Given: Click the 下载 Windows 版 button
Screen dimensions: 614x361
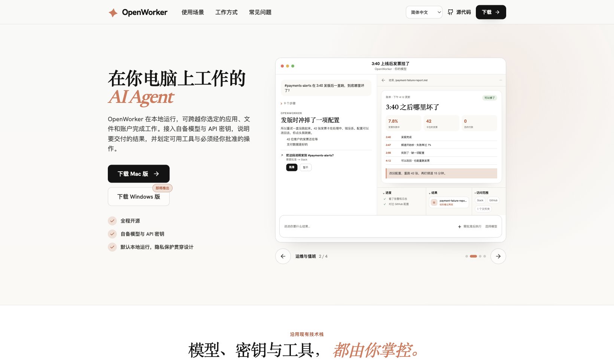Looking at the screenshot, I should pos(139,197).
